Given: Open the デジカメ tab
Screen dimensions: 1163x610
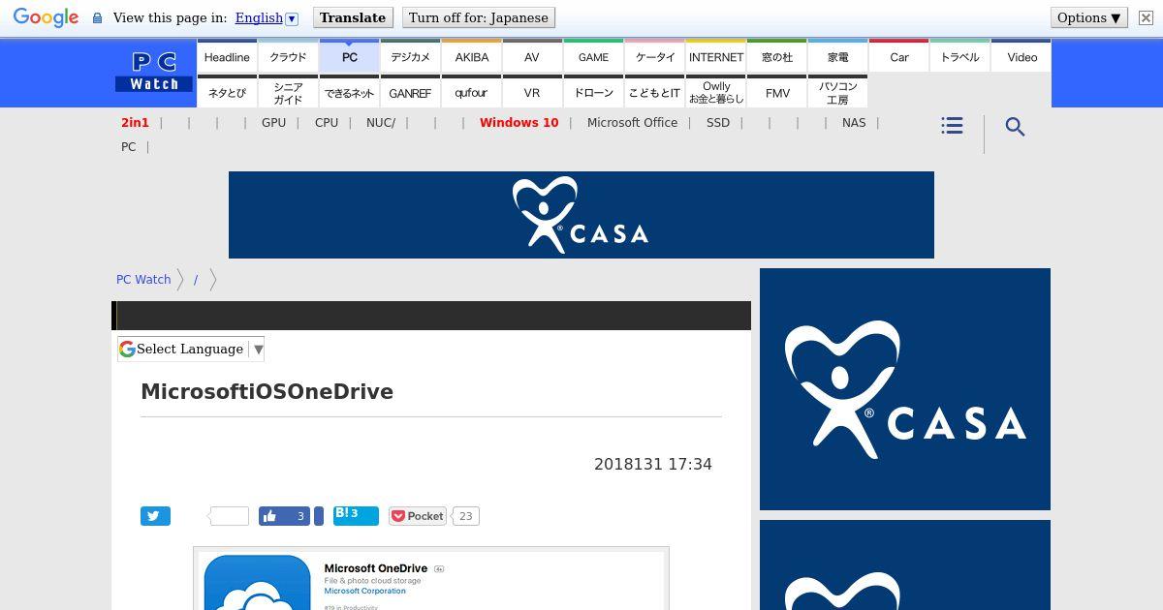Looking at the screenshot, I should (x=410, y=57).
